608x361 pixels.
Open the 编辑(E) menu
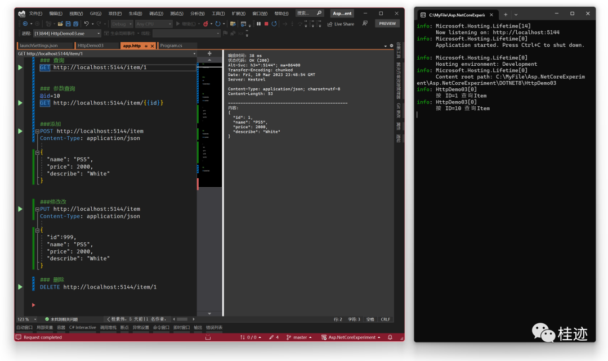pyautogui.click(x=56, y=13)
